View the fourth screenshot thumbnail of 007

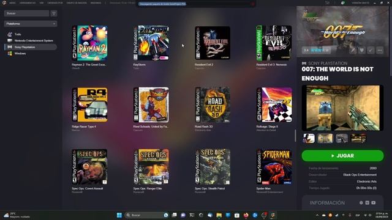pos(358,138)
